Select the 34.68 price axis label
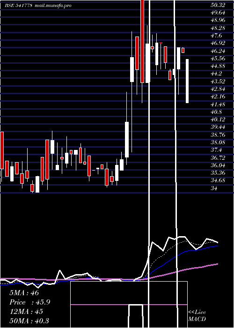The image size is (234, 328). tap(218, 180)
